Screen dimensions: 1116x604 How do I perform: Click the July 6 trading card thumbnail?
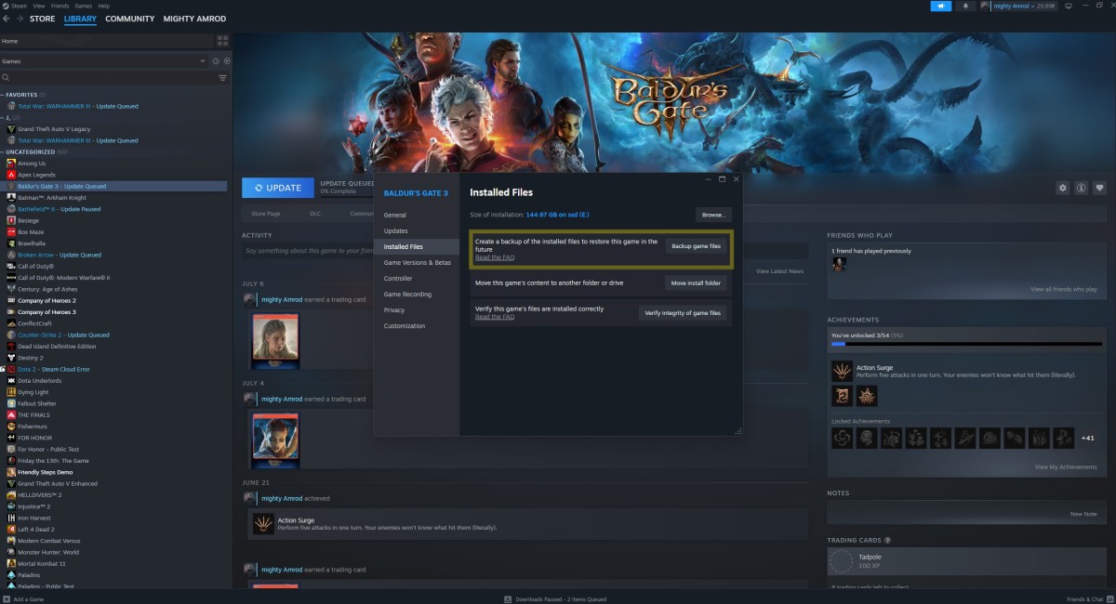pos(275,340)
